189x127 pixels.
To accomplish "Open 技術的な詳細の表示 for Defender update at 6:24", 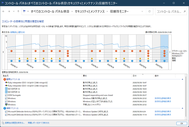I will [x=163, y=112].
